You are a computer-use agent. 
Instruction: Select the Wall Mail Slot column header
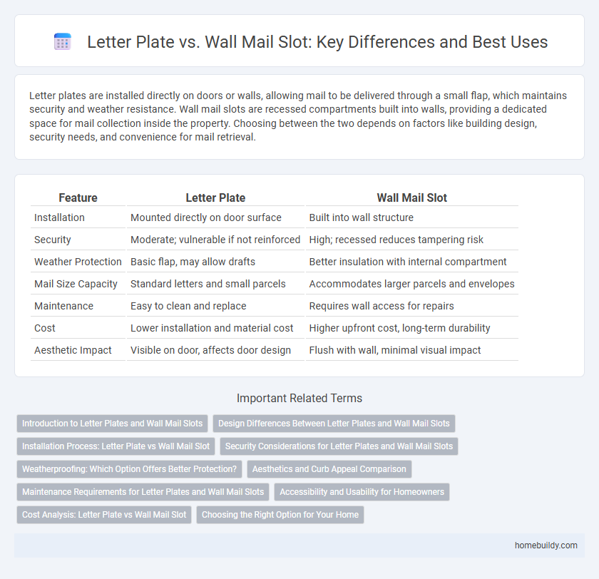point(412,198)
